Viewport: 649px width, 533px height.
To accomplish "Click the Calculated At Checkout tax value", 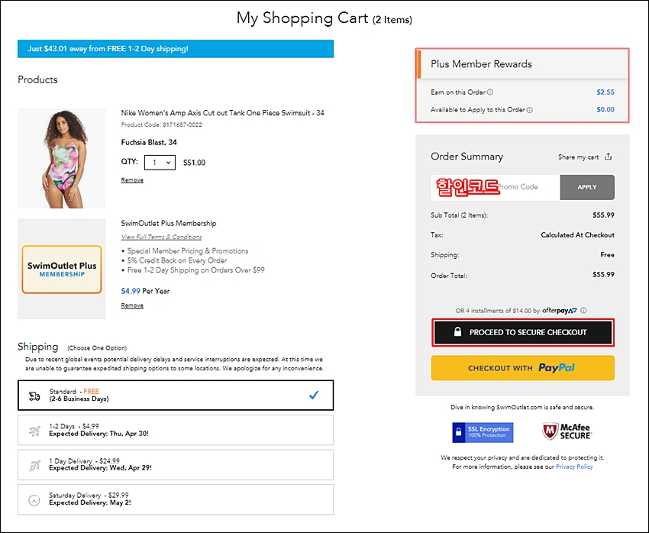I will [x=577, y=235].
